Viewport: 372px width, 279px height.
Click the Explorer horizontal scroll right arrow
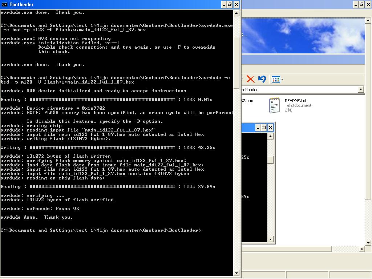(362, 249)
